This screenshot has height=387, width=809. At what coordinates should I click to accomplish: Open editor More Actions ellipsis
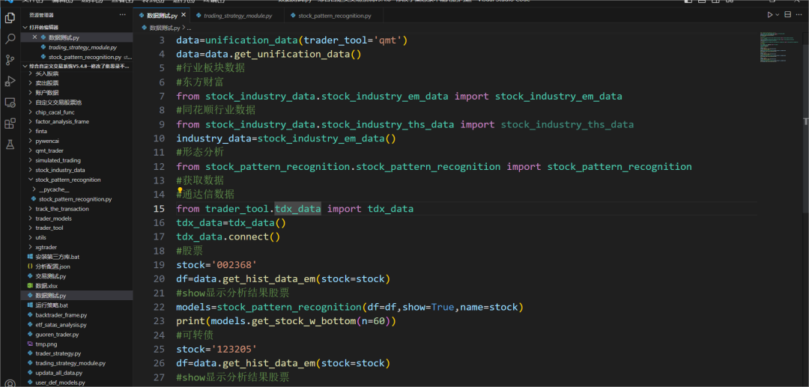(x=799, y=15)
